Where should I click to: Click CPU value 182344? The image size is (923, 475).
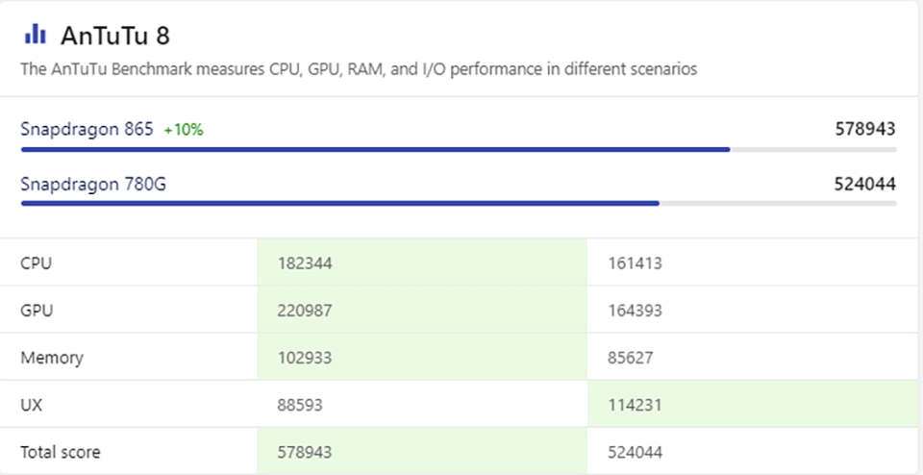click(x=305, y=263)
